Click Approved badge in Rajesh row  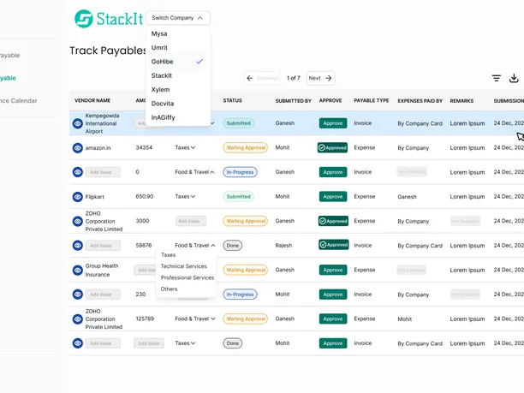pyautogui.click(x=334, y=245)
